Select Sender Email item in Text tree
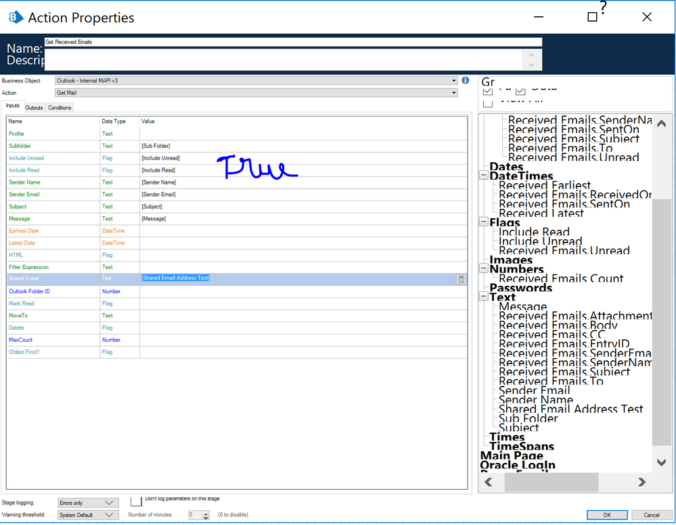Viewport: 676px width, 525px height. click(534, 390)
